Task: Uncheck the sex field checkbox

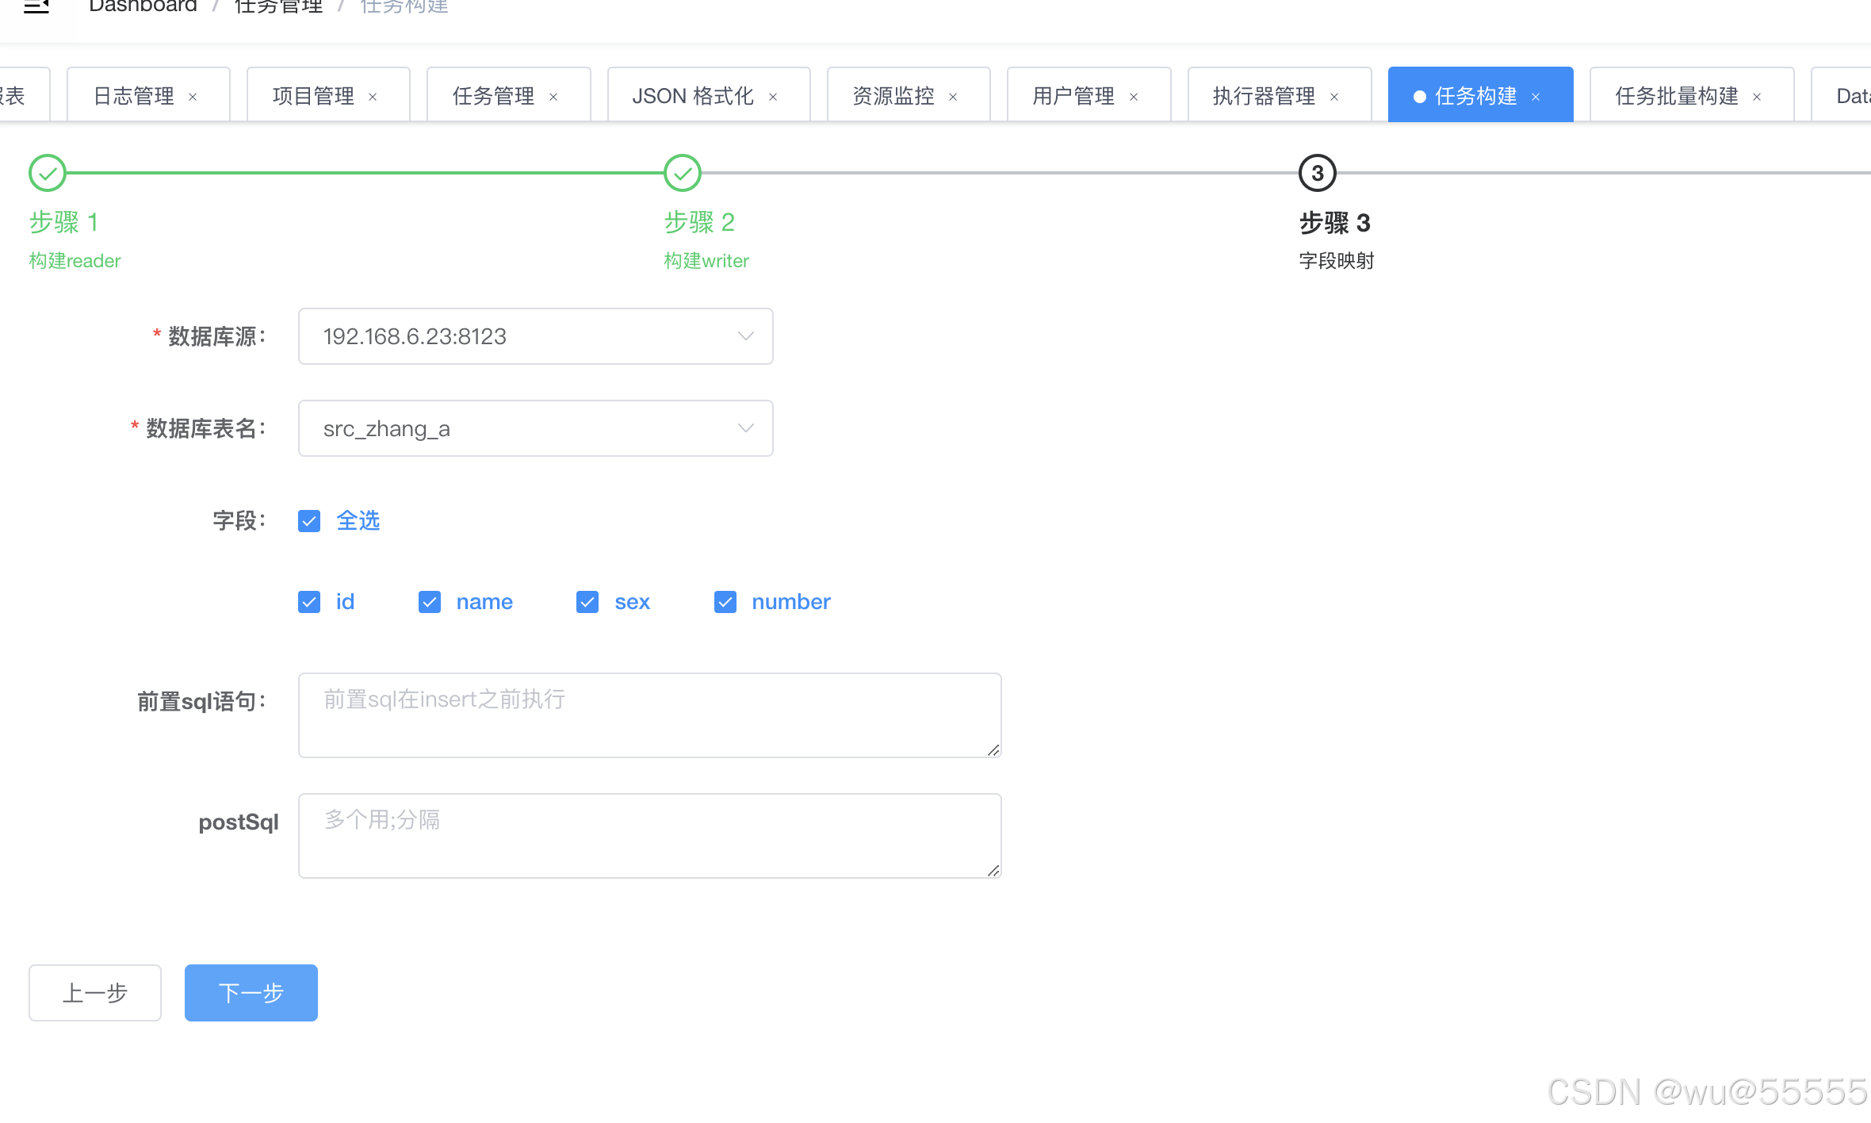Action: point(587,602)
